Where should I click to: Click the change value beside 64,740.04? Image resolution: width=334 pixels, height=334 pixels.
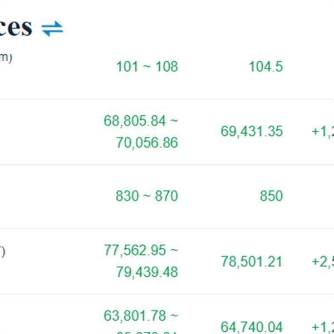(x=322, y=327)
